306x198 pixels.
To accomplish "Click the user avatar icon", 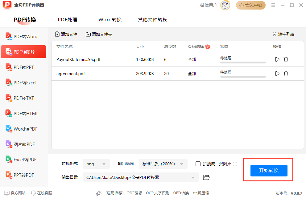I will (225, 5).
